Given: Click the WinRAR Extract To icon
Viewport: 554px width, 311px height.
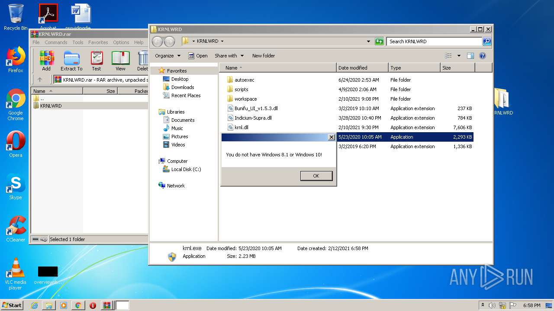Looking at the screenshot, I should [x=71, y=61].
